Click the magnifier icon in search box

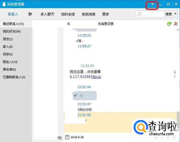coord(139,14)
